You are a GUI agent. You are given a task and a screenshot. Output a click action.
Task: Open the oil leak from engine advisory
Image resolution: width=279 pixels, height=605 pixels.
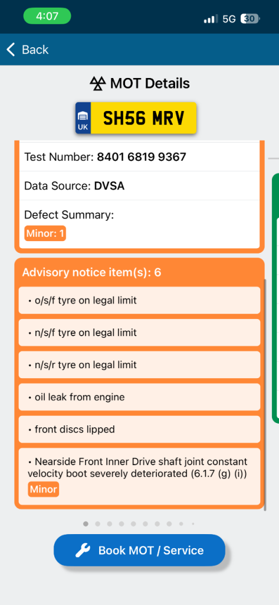[139, 397]
